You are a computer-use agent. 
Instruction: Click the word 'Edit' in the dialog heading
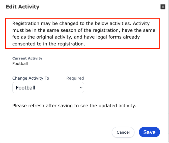click(x=11, y=7)
